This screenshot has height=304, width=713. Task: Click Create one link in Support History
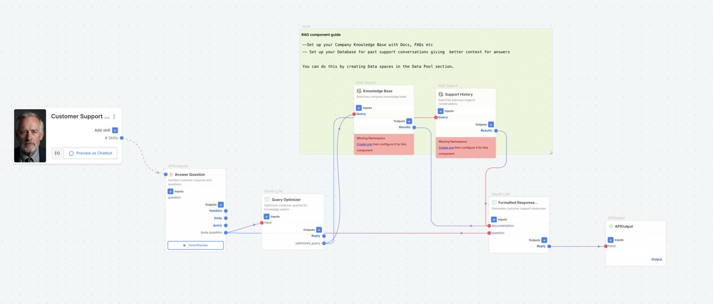click(446, 148)
